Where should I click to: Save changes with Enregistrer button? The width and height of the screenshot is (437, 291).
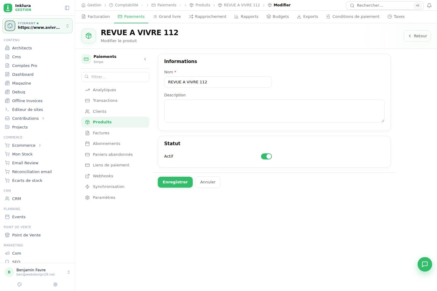[175, 182]
